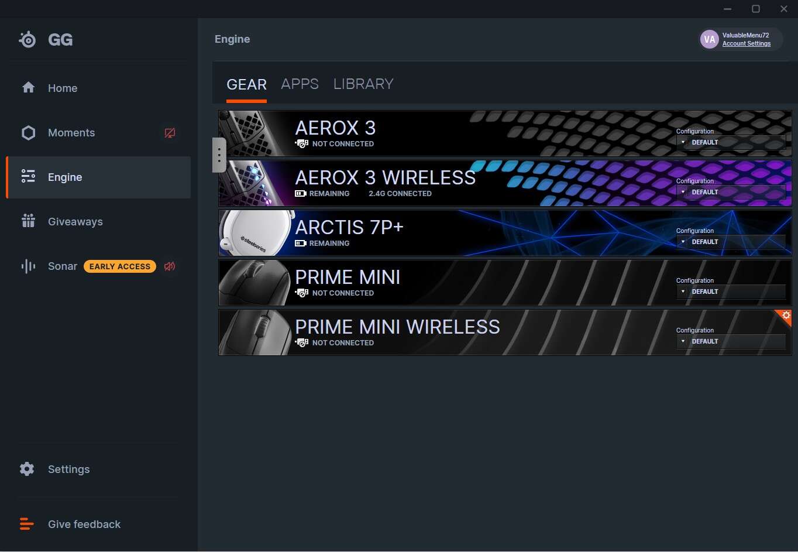Toggle the Moments capture disabled indicator
This screenshot has width=798, height=552.
click(x=170, y=133)
